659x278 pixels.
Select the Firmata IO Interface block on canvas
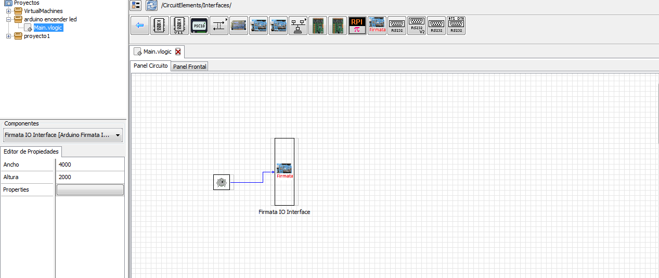click(285, 172)
